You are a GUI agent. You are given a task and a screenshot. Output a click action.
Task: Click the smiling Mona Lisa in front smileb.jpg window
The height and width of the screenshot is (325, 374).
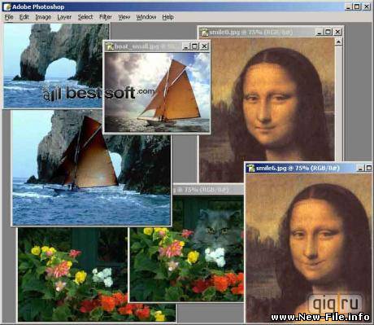[x=309, y=248]
